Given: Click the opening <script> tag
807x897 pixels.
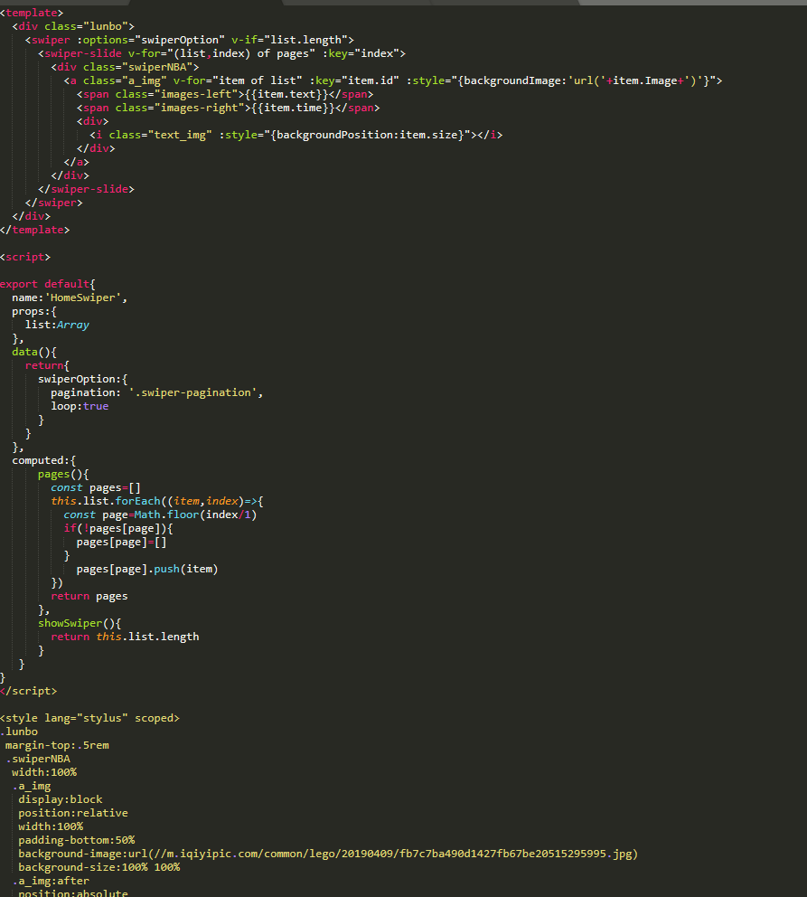Looking at the screenshot, I should [25, 257].
